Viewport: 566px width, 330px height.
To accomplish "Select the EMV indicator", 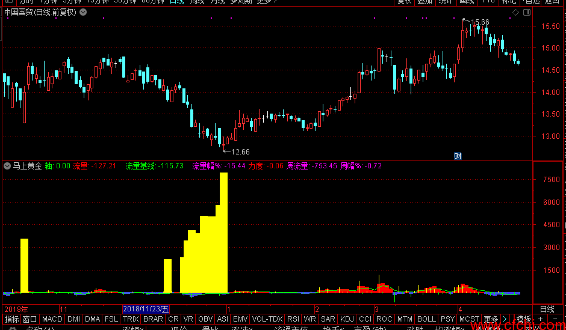I will (x=240, y=319).
